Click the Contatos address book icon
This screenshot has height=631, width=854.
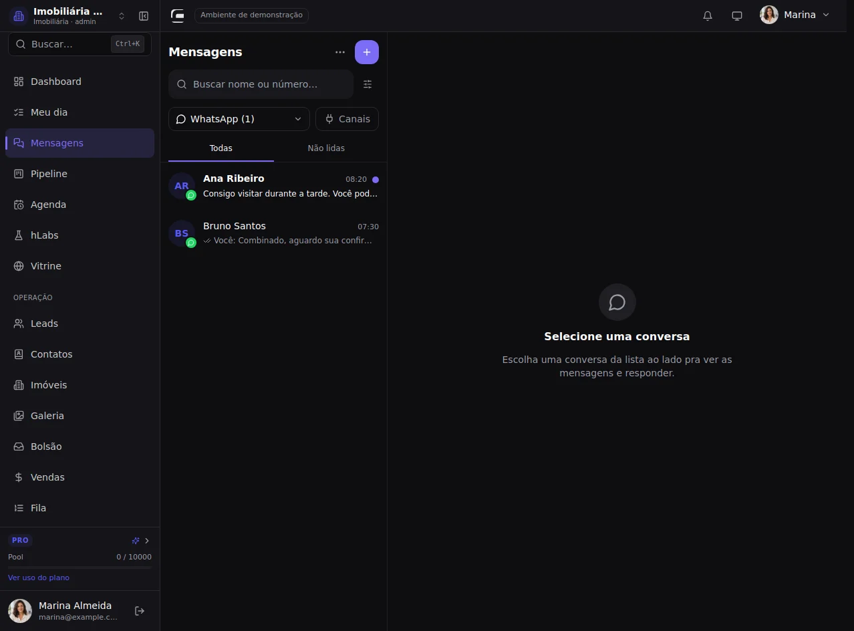click(19, 354)
